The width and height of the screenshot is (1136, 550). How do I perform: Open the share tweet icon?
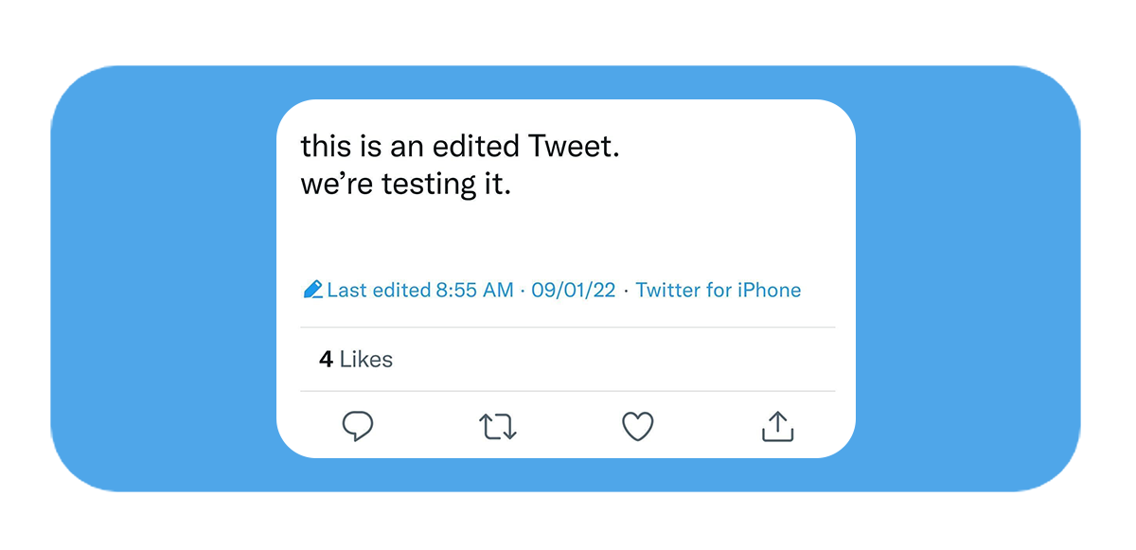click(777, 427)
